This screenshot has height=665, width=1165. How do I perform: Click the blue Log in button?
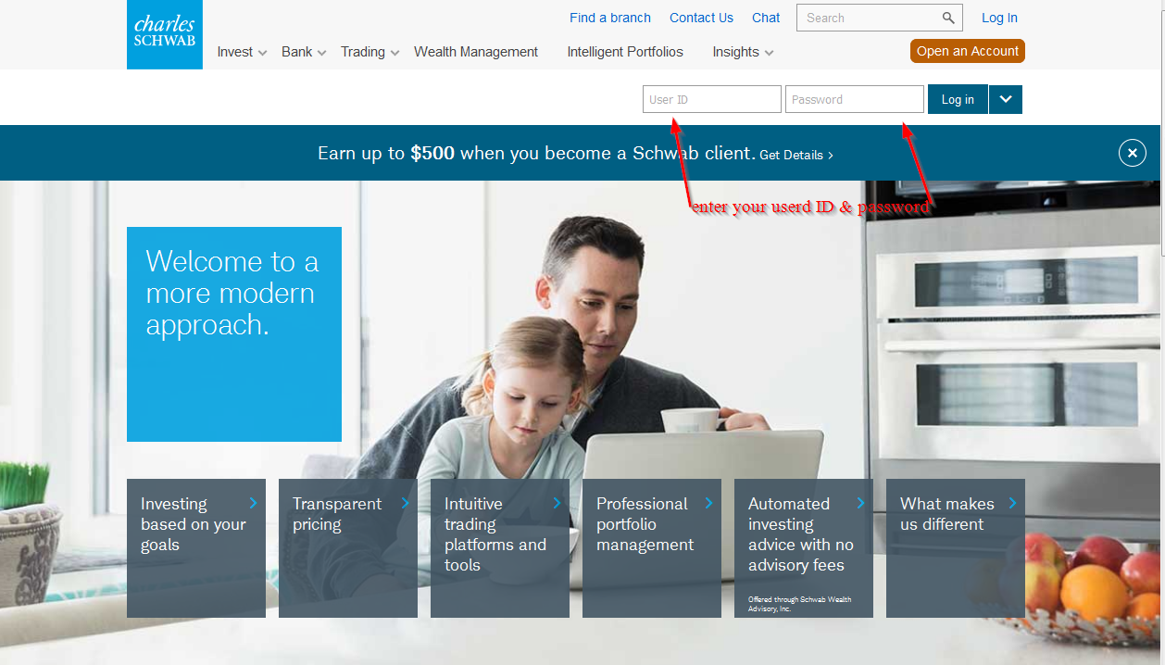click(958, 99)
